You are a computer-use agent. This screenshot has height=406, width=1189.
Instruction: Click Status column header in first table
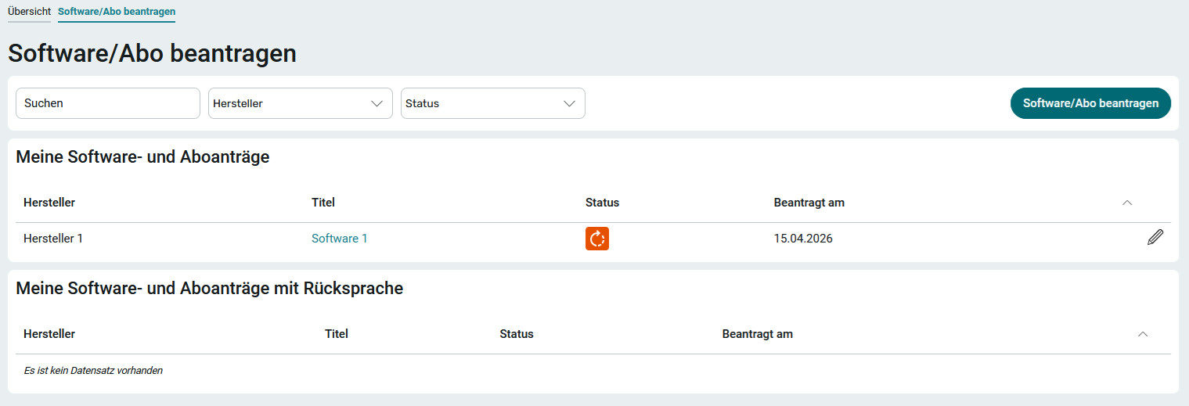pos(602,203)
